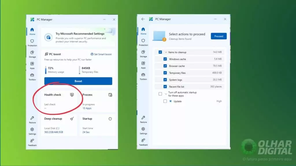
Task: Open Settings in left PC Manager sidebar
Action: (32, 131)
